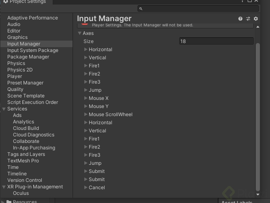Open Scene Template settings
270x203 pixels.
(x=26, y=96)
